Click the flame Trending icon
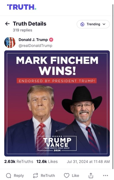Screen dimensions: 114x180 tap(82, 24)
